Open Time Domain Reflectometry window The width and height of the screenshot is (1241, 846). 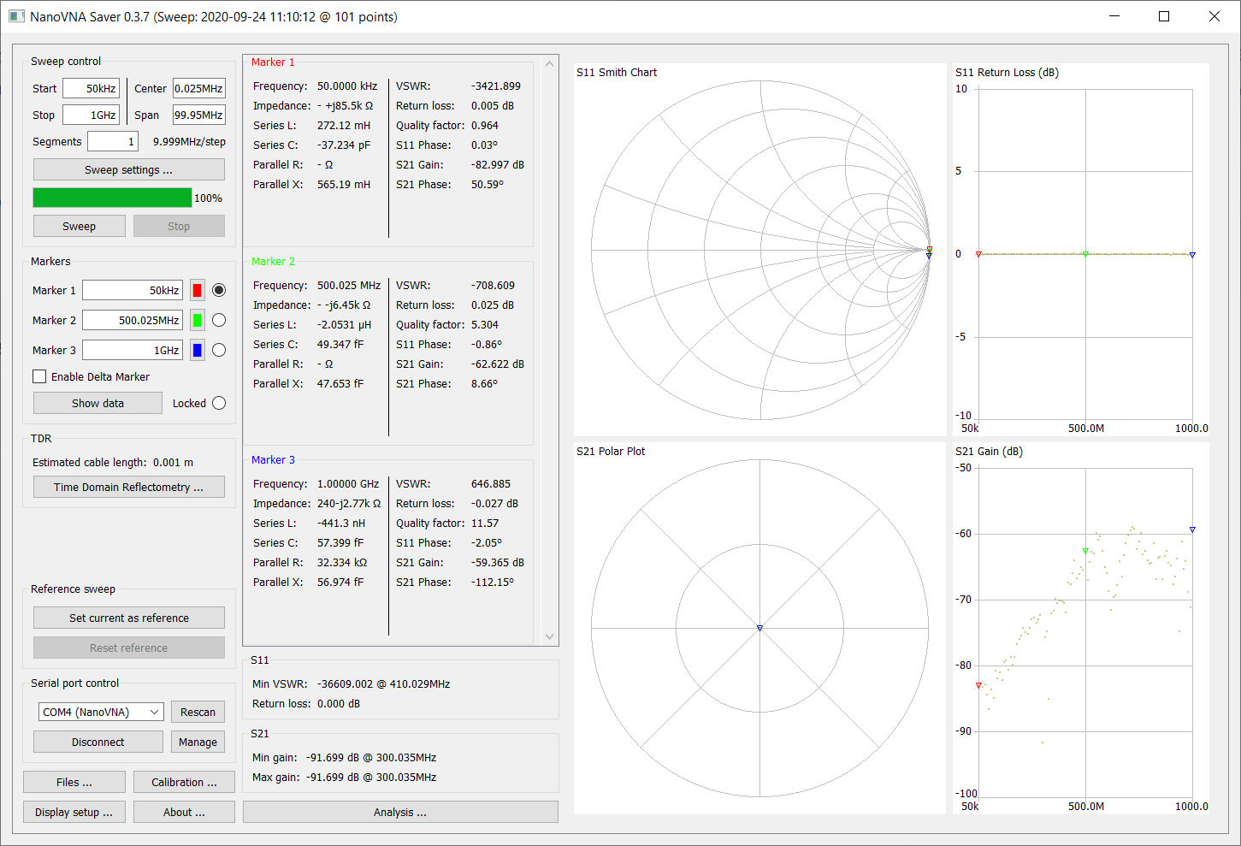(x=129, y=487)
